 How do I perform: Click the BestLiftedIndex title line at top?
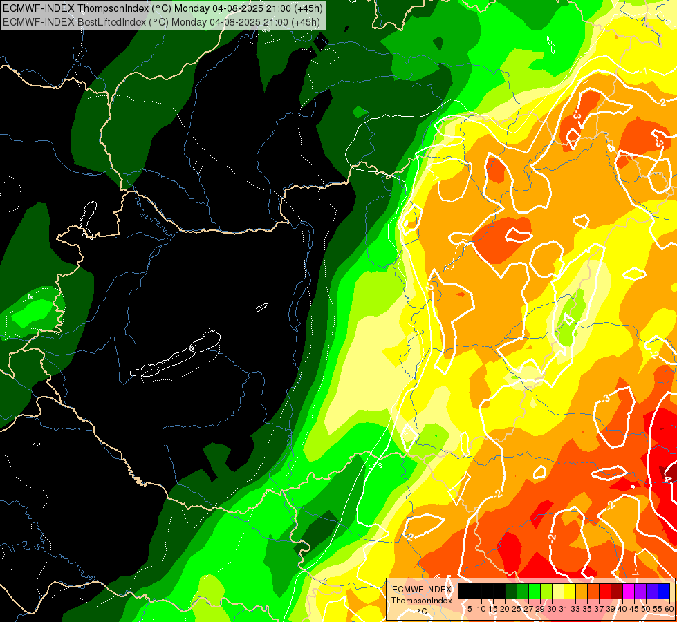pyautogui.click(x=162, y=22)
